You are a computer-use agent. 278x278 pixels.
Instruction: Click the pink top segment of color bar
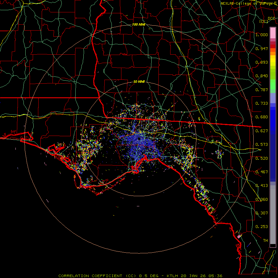pos(273,33)
